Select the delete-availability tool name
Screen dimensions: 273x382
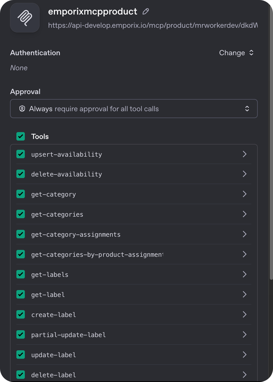67,174
